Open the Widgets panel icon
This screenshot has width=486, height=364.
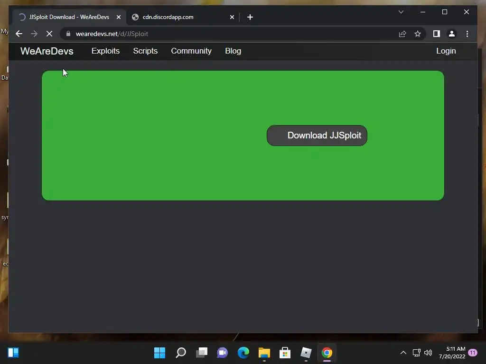click(13, 353)
